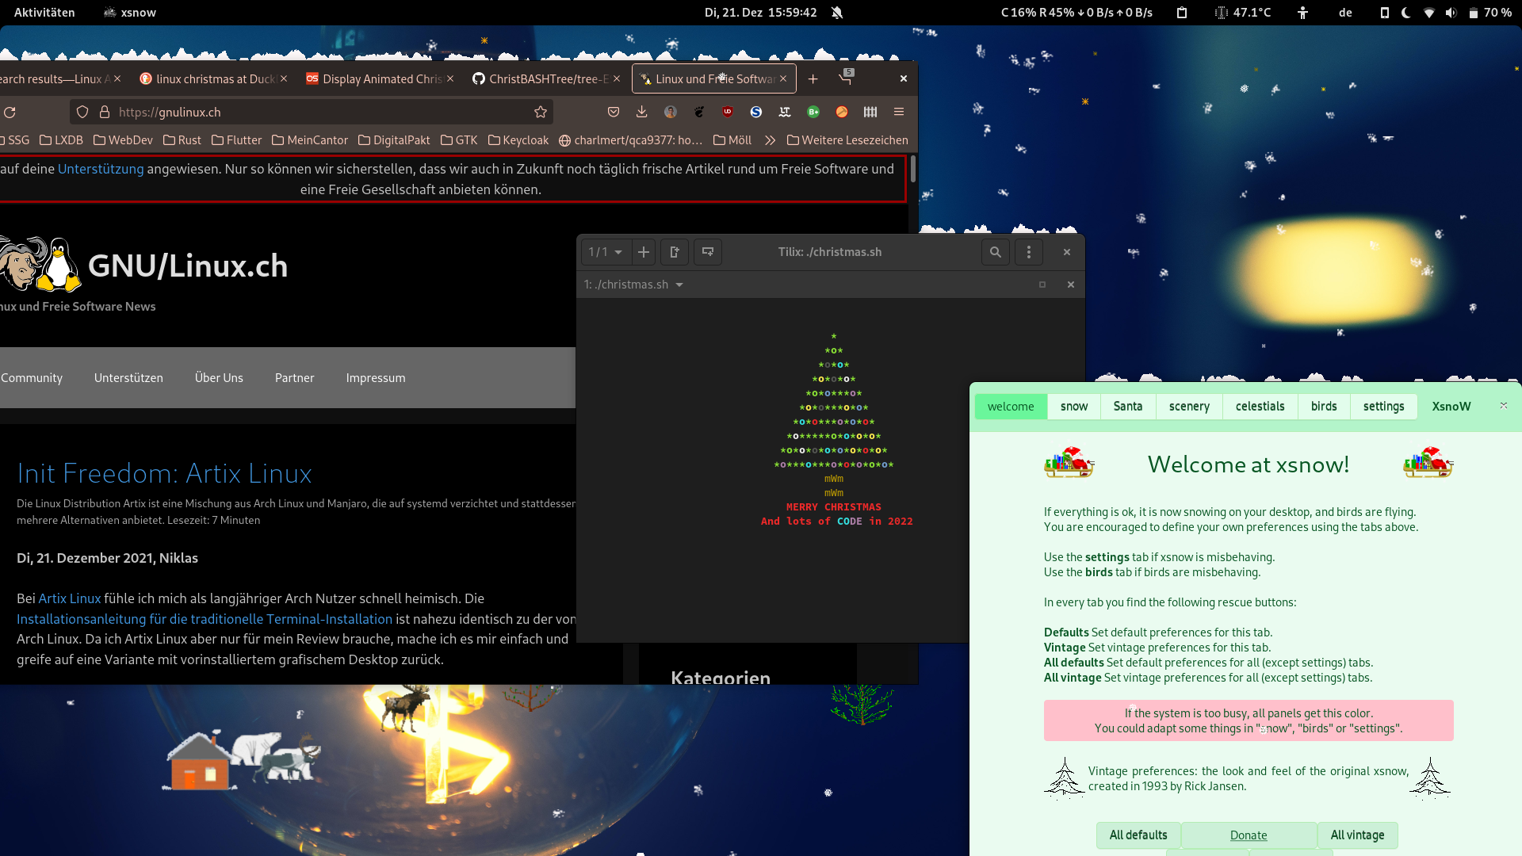1522x856 pixels.
Task: Open the Unterstützen menu item
Action: coord(128,378)
